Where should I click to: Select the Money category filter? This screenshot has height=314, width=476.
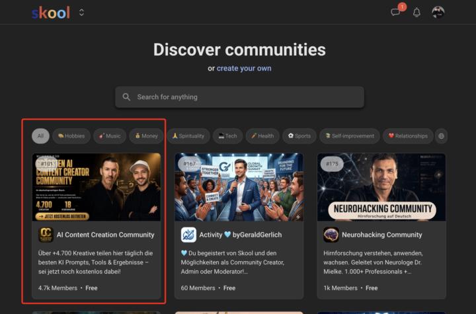pyautogui.click(x=146, y=136)
